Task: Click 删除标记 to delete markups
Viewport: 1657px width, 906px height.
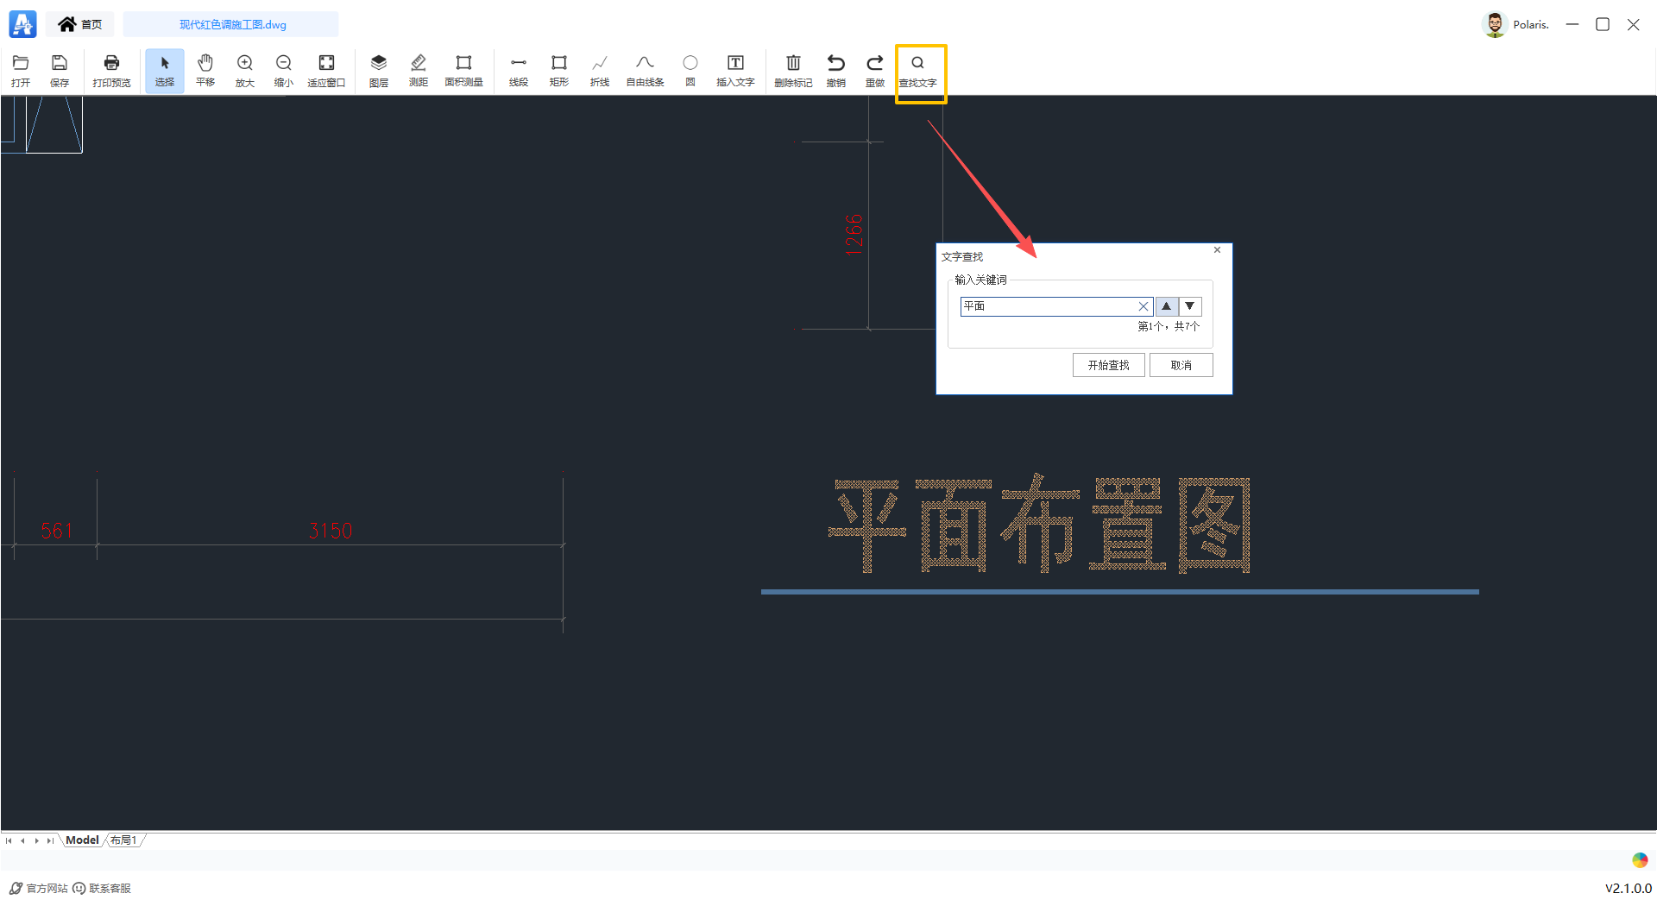Action: [792, 71]
